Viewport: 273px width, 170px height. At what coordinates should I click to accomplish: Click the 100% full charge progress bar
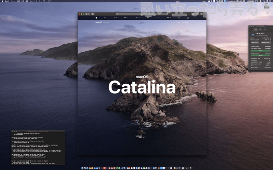[x=261, y=51]
